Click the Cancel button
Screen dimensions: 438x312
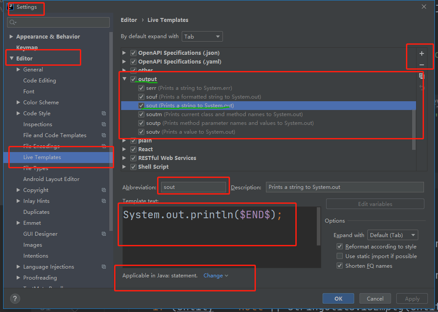point(375,298)
